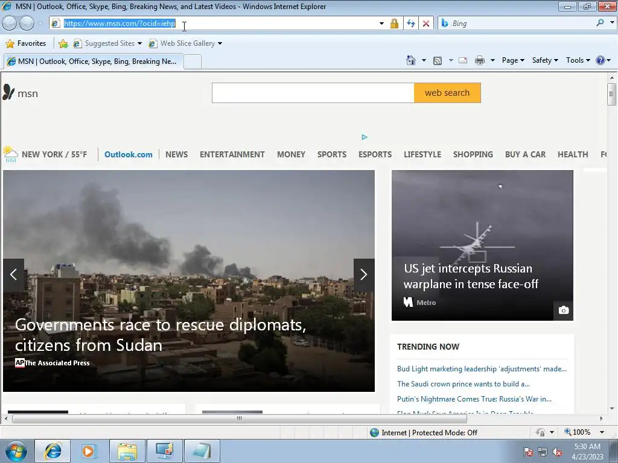Click the msn butterfly logo
Viewport: 618px width, 463px height.
[x=8, y=92]
